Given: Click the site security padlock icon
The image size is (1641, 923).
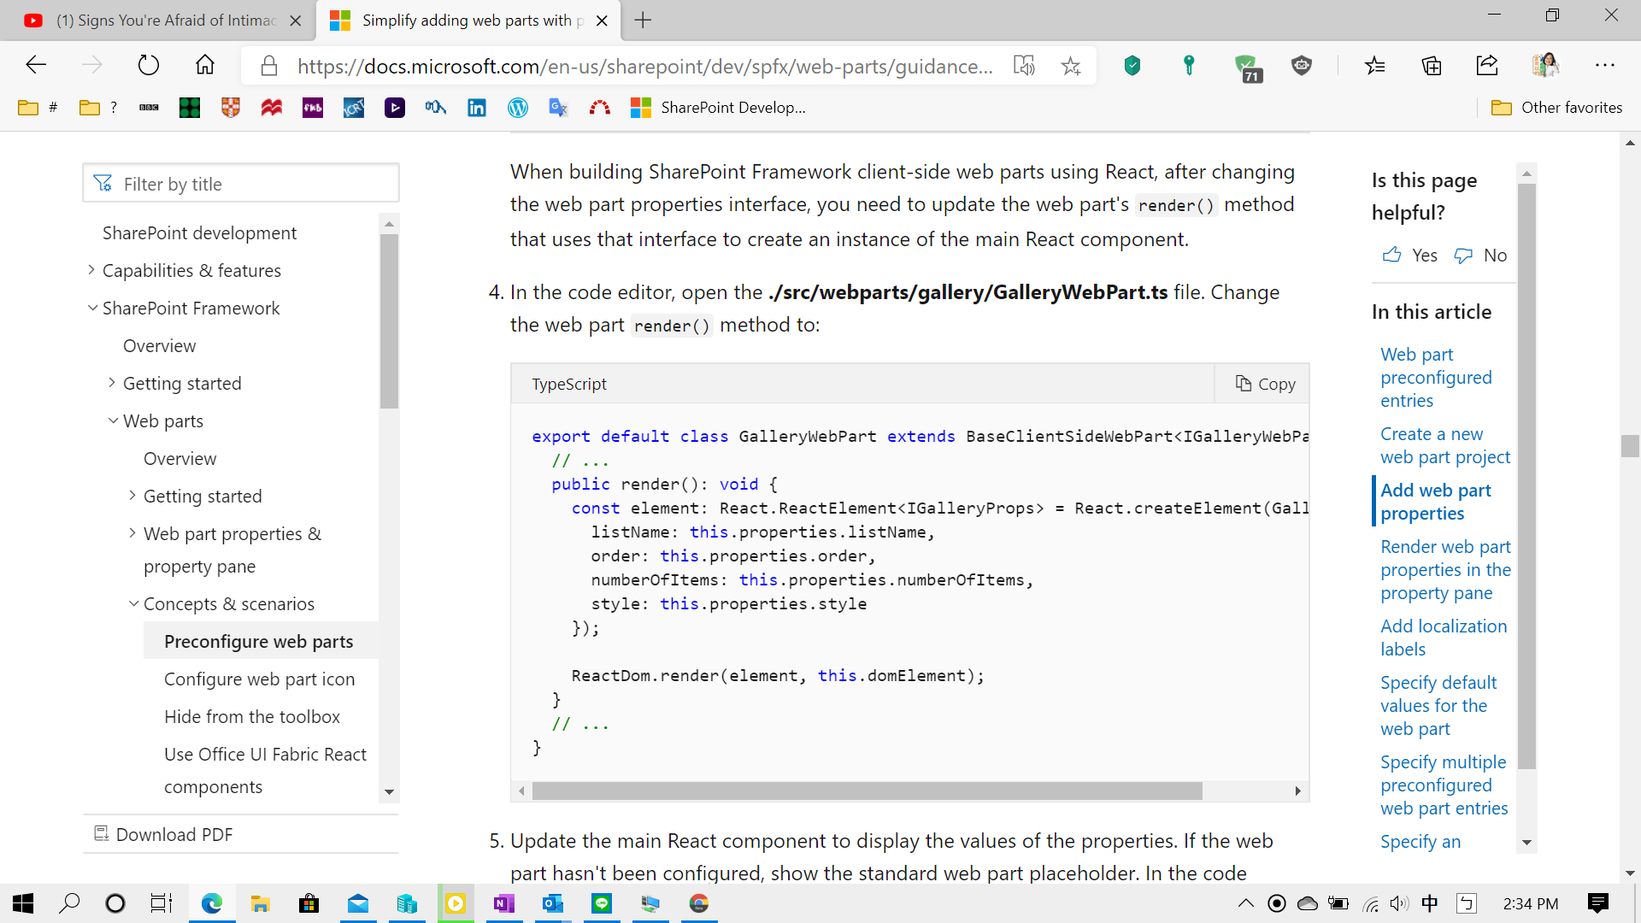Looking at the screenshot, I should pyautogui.click(x=268, y=65).
